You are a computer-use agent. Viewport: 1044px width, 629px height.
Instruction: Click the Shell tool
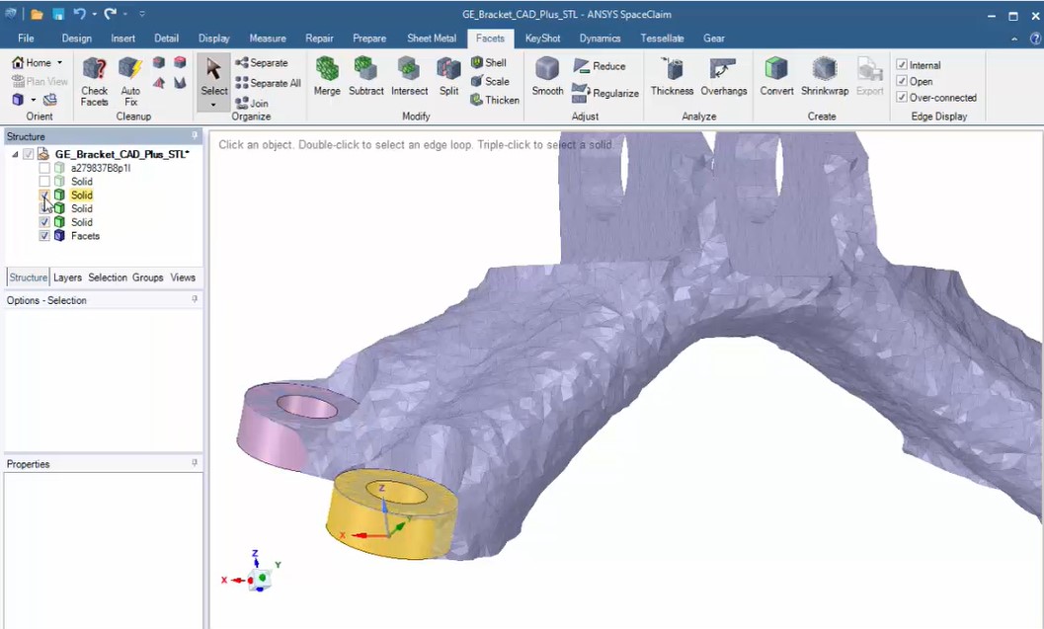coord(489,62)
